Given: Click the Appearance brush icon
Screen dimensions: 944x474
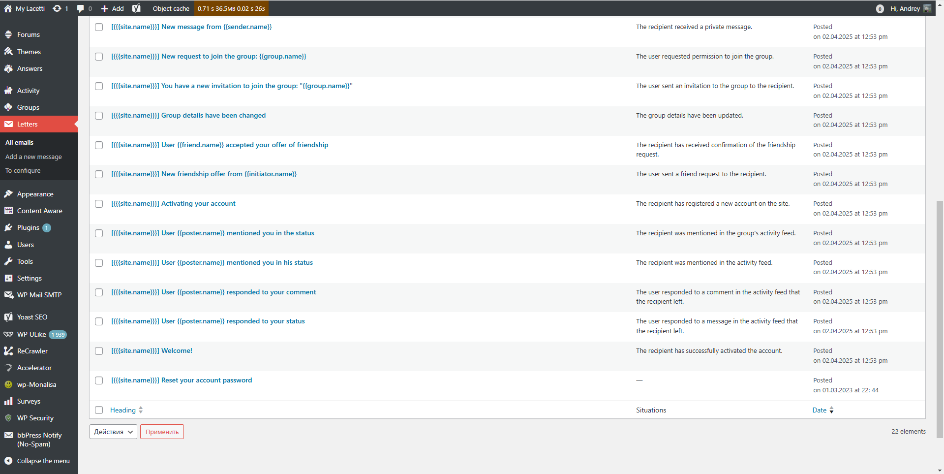Looking at the screenshot, I should tap(8, 194).
